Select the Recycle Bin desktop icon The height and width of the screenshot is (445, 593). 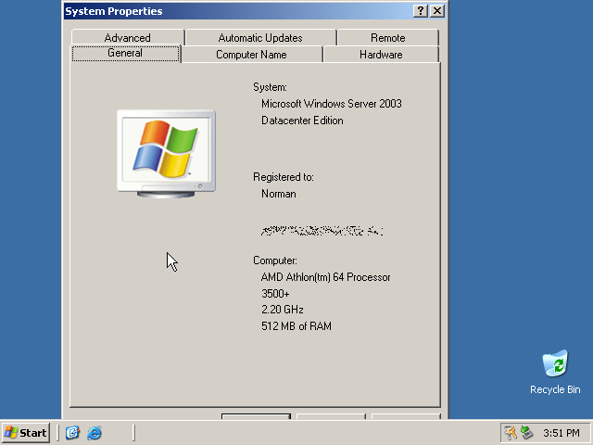(555, 372)
